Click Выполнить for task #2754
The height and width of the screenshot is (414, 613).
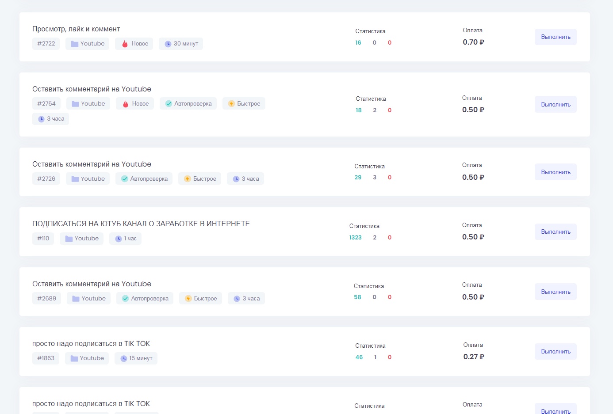(556, 104)
